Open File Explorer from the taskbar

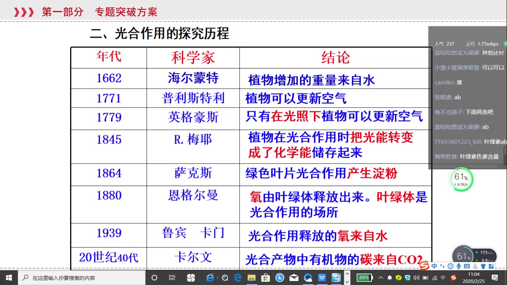tap(252, 278)
